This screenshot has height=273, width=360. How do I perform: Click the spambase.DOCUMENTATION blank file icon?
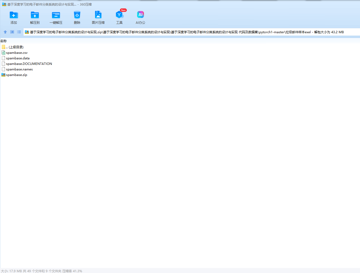[3, 64]
